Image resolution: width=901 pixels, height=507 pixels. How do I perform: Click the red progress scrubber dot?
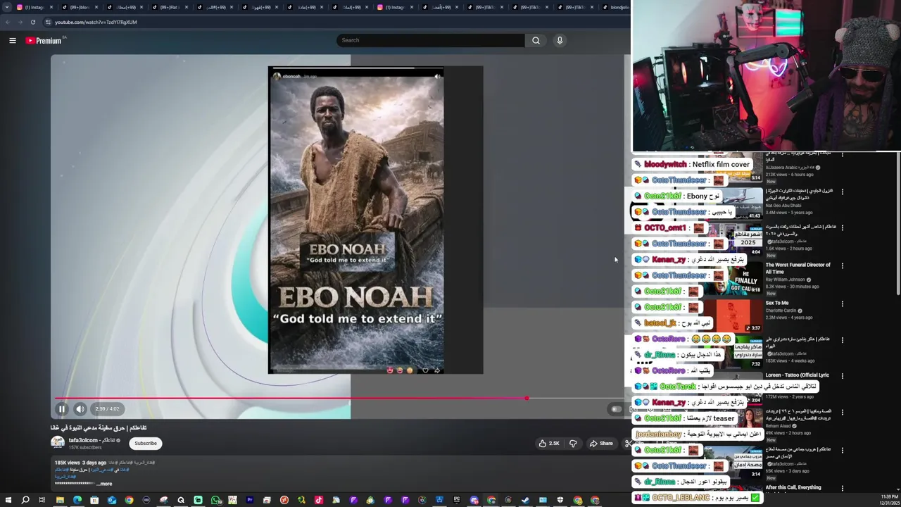coord(527,399)
